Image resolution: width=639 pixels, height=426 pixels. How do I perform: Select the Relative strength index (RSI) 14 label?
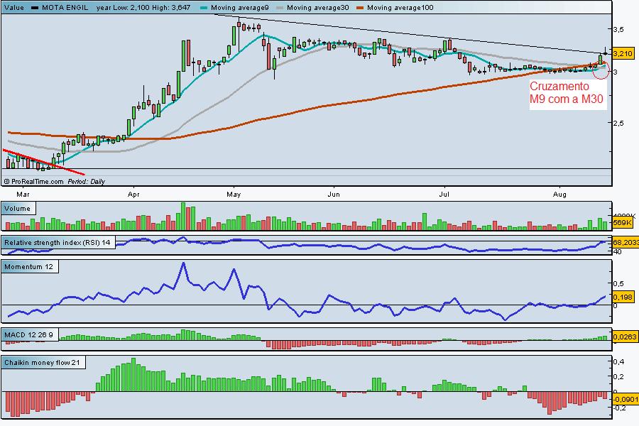(x=58, y=243)
